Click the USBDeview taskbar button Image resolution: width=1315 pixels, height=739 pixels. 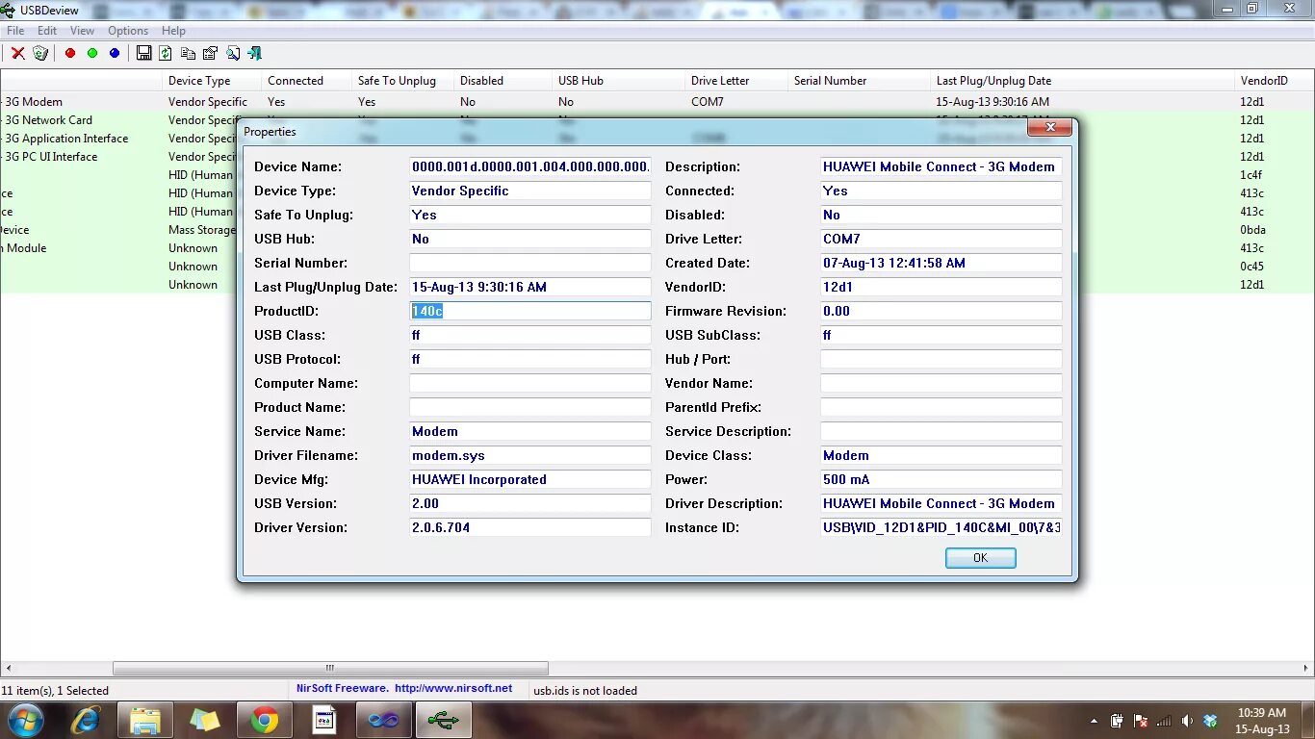(x=444, y=720)
